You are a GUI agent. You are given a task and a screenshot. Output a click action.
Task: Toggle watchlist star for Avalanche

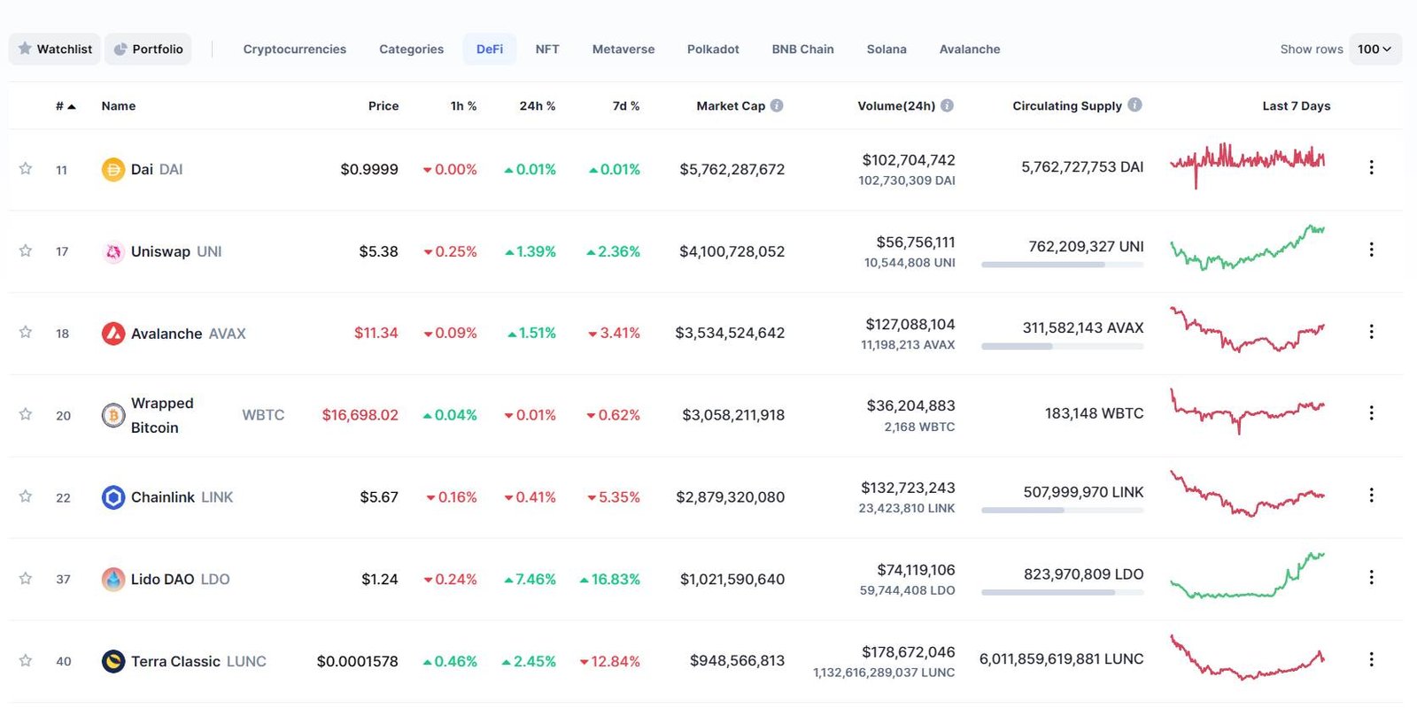(x=26, y=332)
